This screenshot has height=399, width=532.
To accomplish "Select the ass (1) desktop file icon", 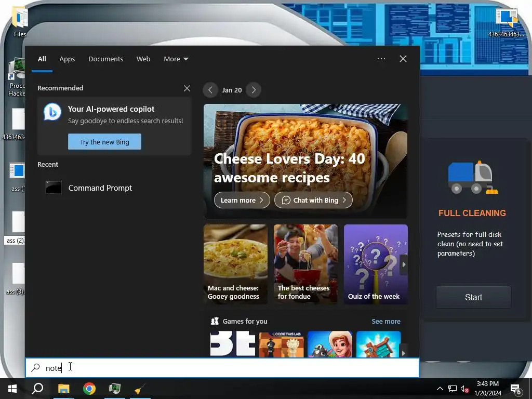I will [x=17, y=170].
